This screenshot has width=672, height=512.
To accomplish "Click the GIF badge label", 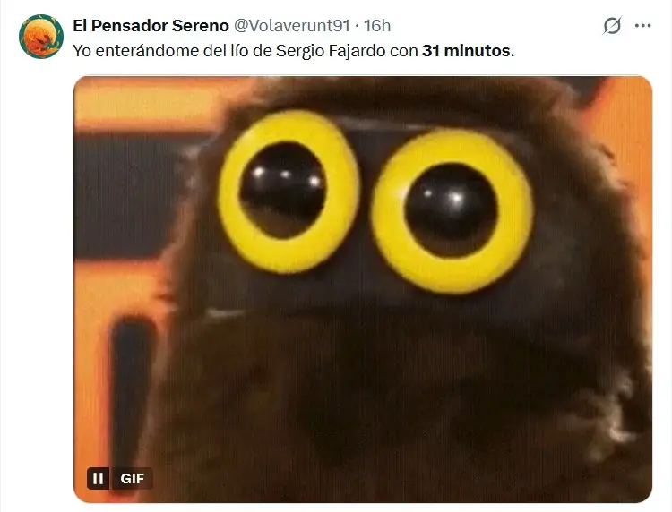I will (x=132, y=478).
